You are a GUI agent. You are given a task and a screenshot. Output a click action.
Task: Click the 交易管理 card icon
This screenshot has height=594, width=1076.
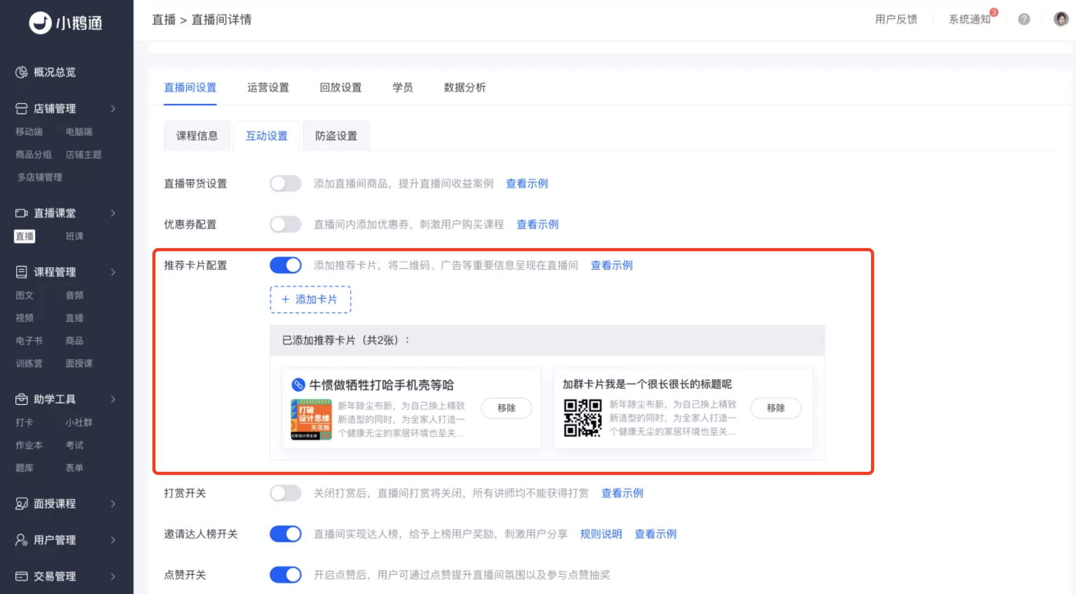[21, 576]
